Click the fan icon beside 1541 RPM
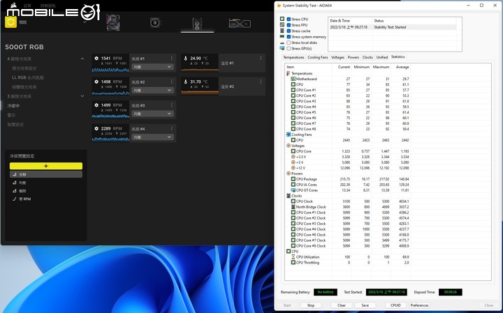 click(96, 59)
